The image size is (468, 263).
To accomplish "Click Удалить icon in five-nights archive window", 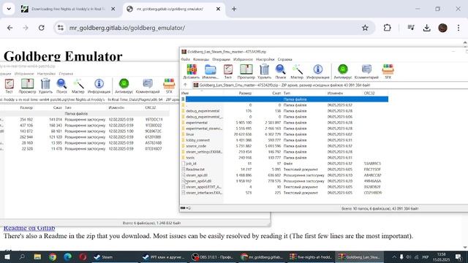I will click(x=45, y=86).
